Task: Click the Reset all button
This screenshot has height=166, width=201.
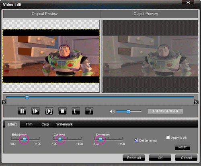Action: (x=134, y=158)
